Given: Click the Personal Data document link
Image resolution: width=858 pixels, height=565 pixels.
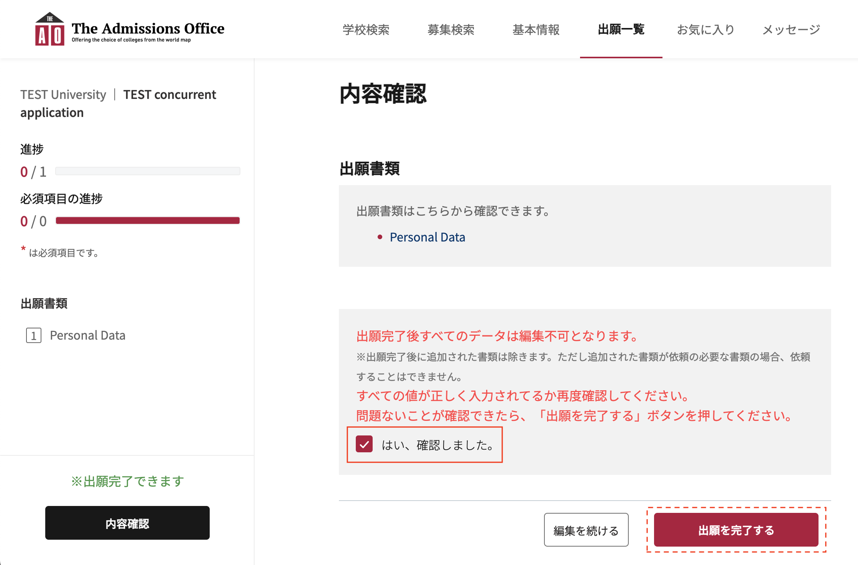Looking at the screenshot, I should click(x=427, y=237).
